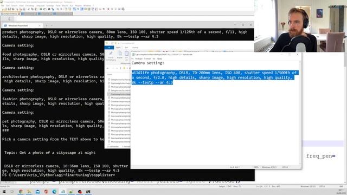
Task: Open the Terminal icon on the taskbar
Action: tap(88, 192)
